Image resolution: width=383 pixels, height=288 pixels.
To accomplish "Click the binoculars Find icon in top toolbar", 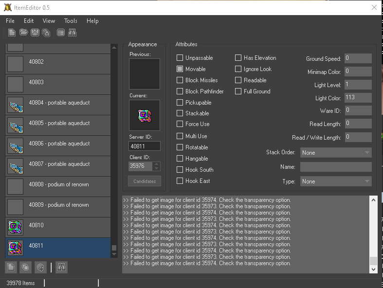I will pyautogui.click(x=73, y=33).
